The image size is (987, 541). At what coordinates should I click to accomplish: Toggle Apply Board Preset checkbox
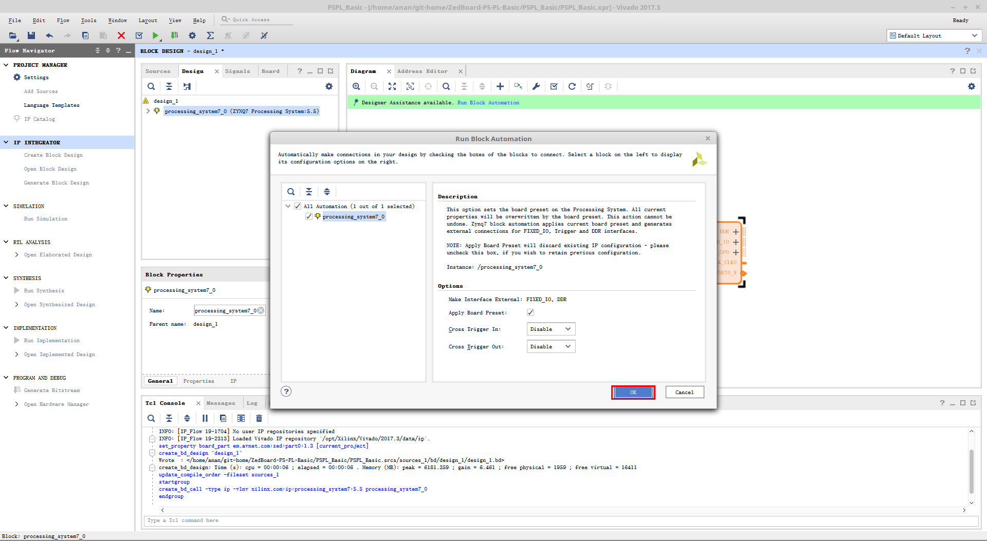pyautogui.click(x=531, y=312)
